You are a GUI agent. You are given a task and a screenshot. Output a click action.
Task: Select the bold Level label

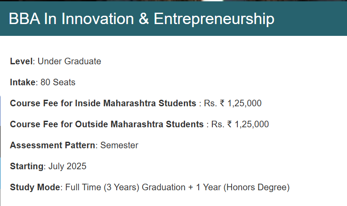[x=21, y=61]
